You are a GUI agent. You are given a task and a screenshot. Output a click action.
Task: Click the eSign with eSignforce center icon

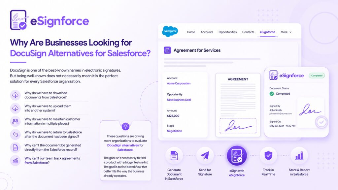click(x=237, y=156)
